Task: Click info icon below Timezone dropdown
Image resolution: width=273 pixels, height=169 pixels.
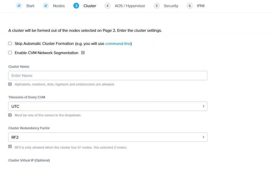Action: click(10, 115)
